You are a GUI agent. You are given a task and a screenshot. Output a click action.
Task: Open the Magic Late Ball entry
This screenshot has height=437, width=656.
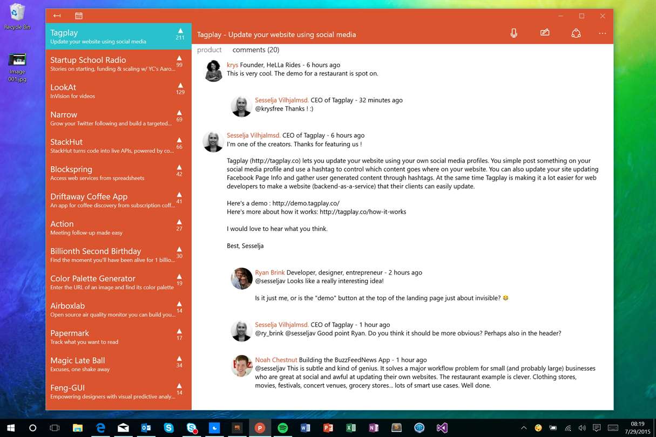pos(119,364)
